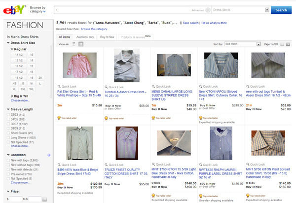Open NWT$425 RALPH LAUREN PURPLE LABEL listing title
Viewport: 296px width, 203px height.
tap(220, 173)
